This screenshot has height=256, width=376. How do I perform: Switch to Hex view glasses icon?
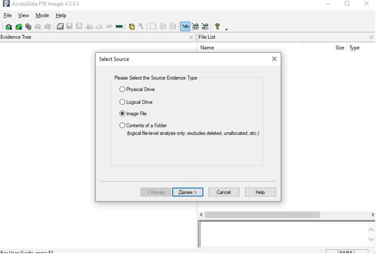point(205,26)
